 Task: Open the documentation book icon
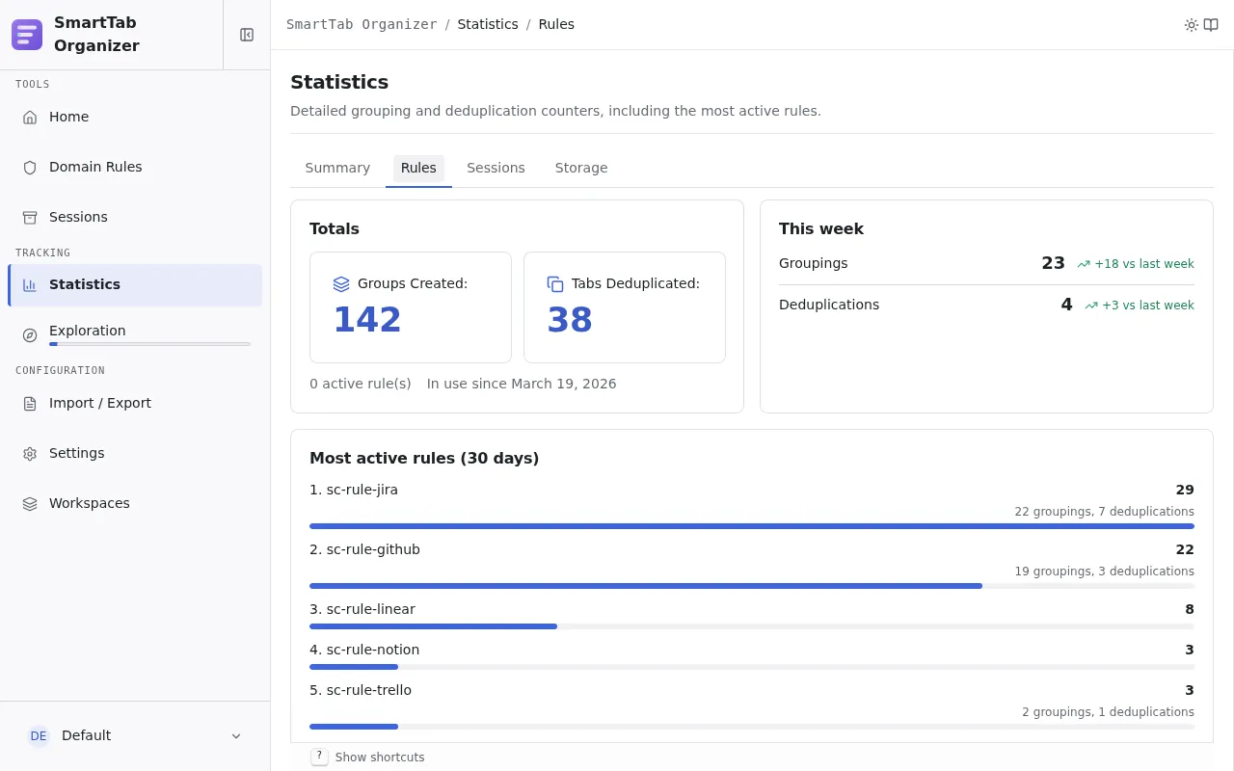click(1211, 25)
